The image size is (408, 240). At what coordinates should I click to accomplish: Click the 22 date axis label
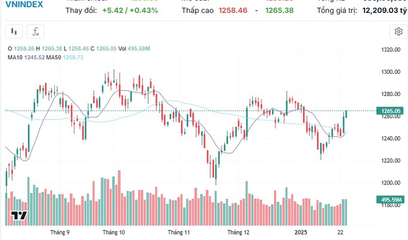[340, 232]
